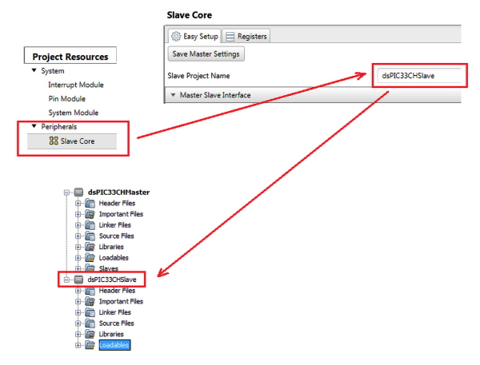The height and width of the screenshot is (365, 480).
Task: Click the gear icon on Easy Setup tab
Action: click(x=176, y=36)
